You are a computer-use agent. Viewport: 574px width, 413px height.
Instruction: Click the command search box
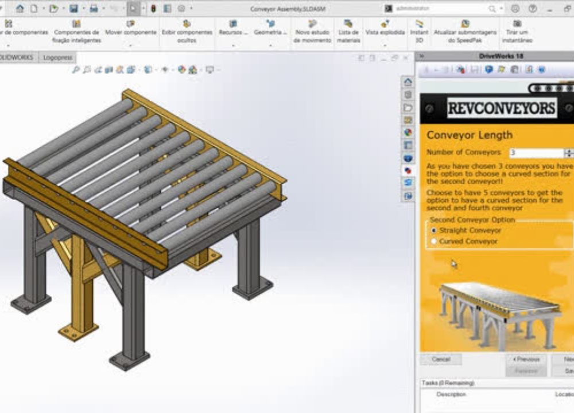[441, 9]
